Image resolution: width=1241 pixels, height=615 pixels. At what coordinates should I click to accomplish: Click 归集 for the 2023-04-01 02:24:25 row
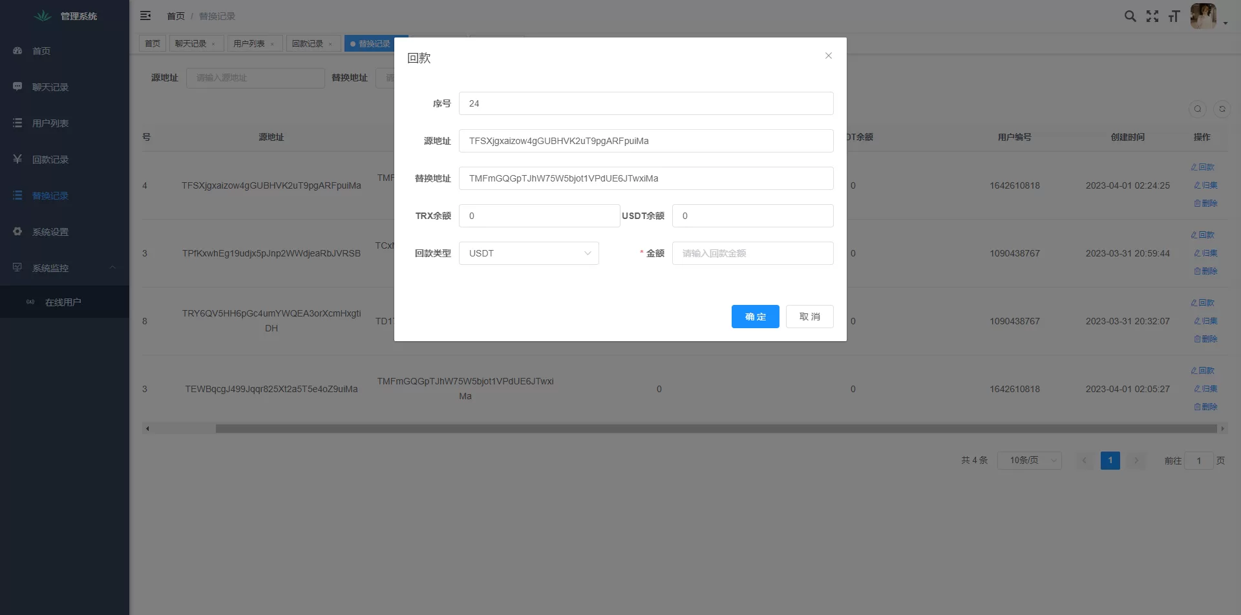point(1205,185)
